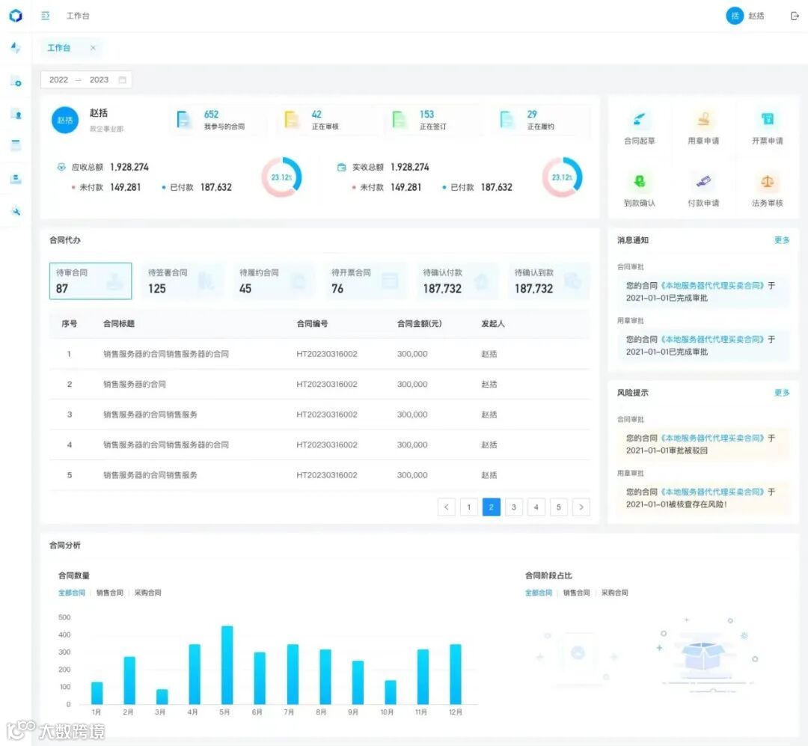Screen dimensions: 808x746
Task: Click the 2022 start date field
Action: [59, 80]
